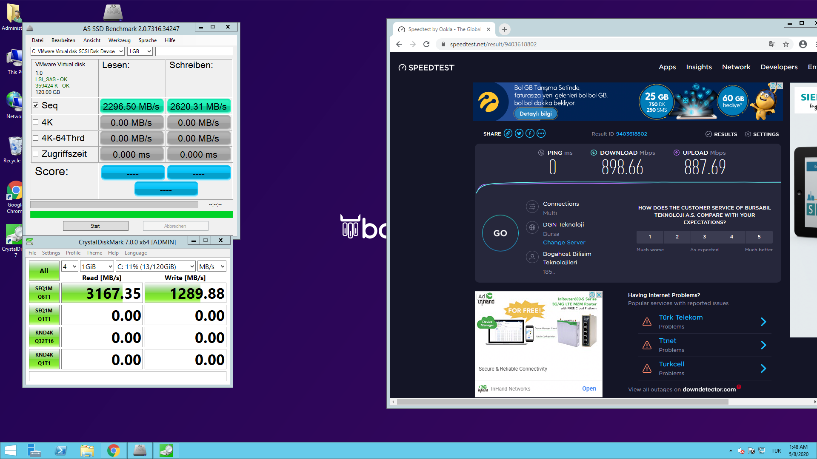The width and height of the screenshot is (817, 459).
Task: Open File Explorer from the taskbar
Action: pyautogui.click(x=87, y=450)
